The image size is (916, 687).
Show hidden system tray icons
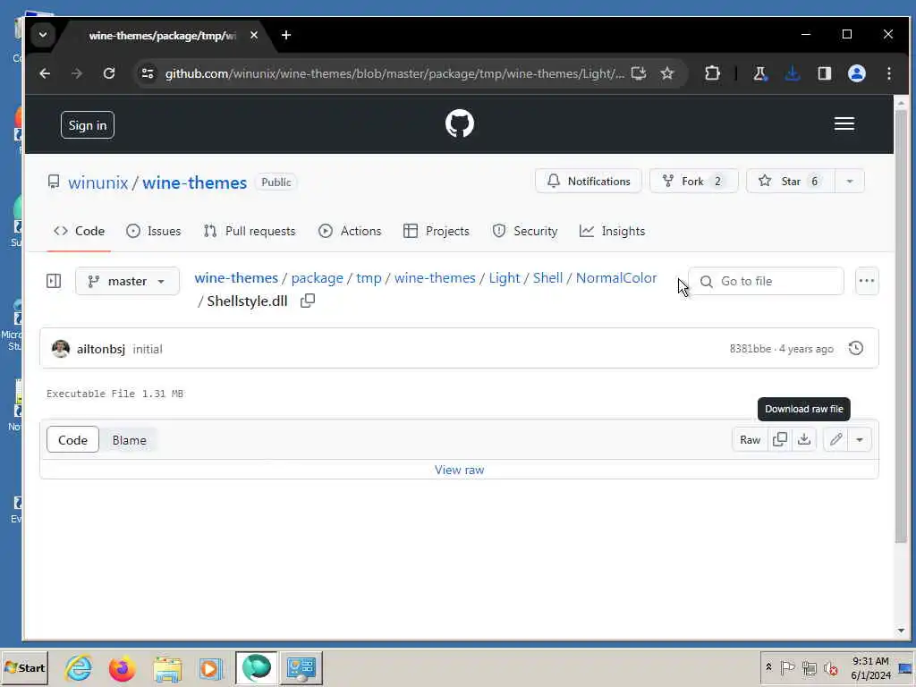[x=768, y=667]
